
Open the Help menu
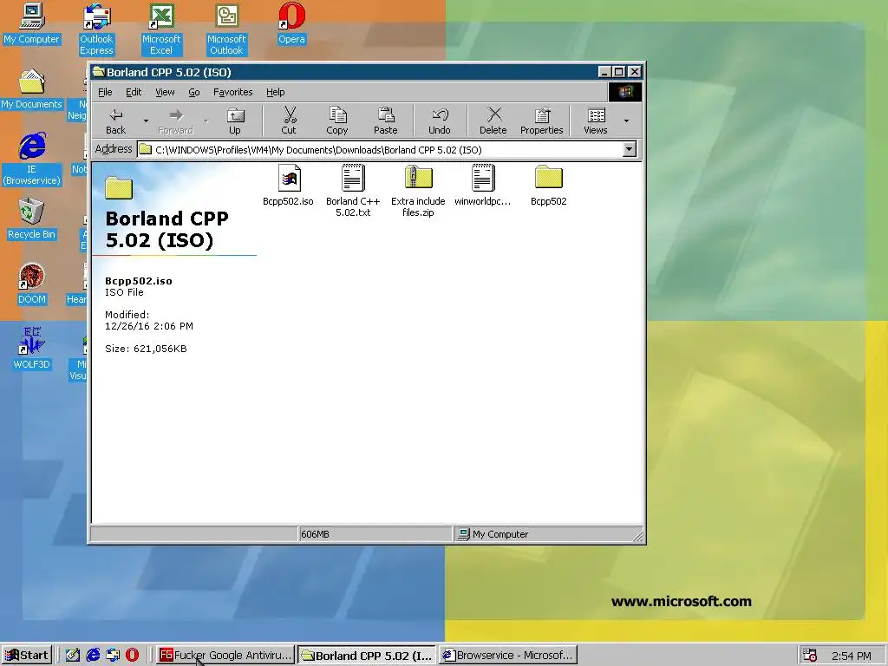point(275,92)
